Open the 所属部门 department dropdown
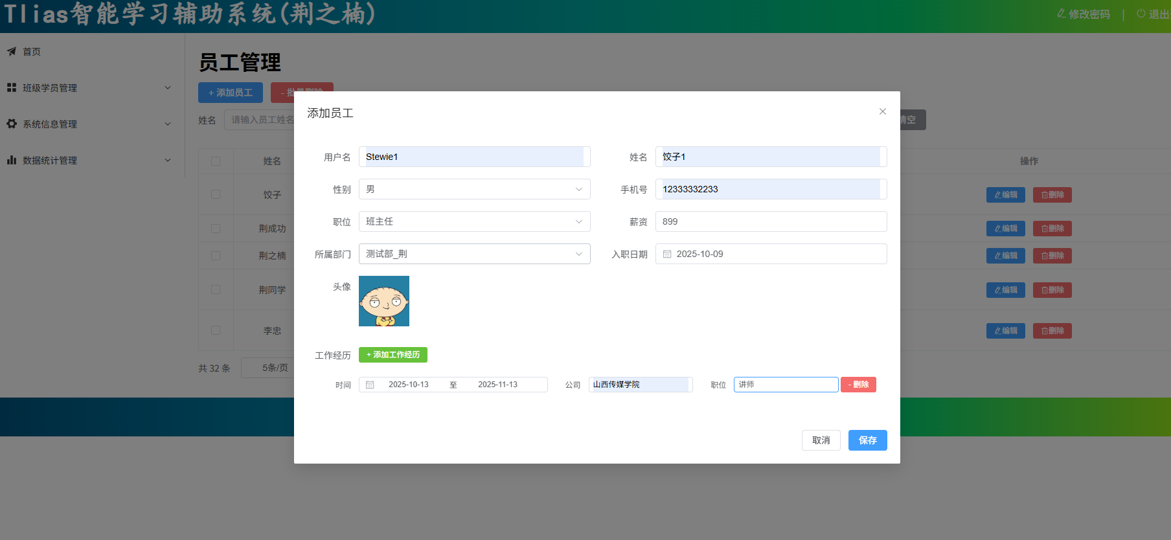1171x540 pixels. 474,254
